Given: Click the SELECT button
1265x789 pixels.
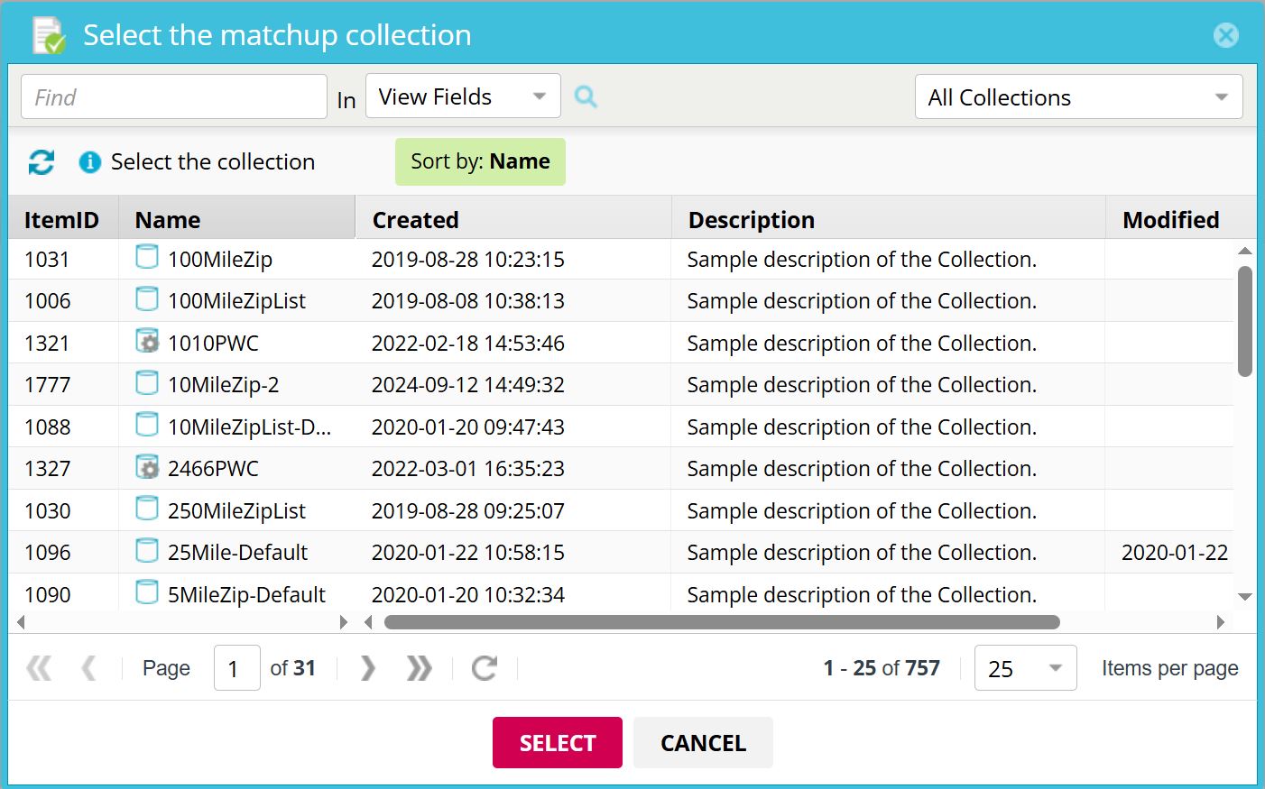Looking at the screenshot, I should tap(558, 743).
